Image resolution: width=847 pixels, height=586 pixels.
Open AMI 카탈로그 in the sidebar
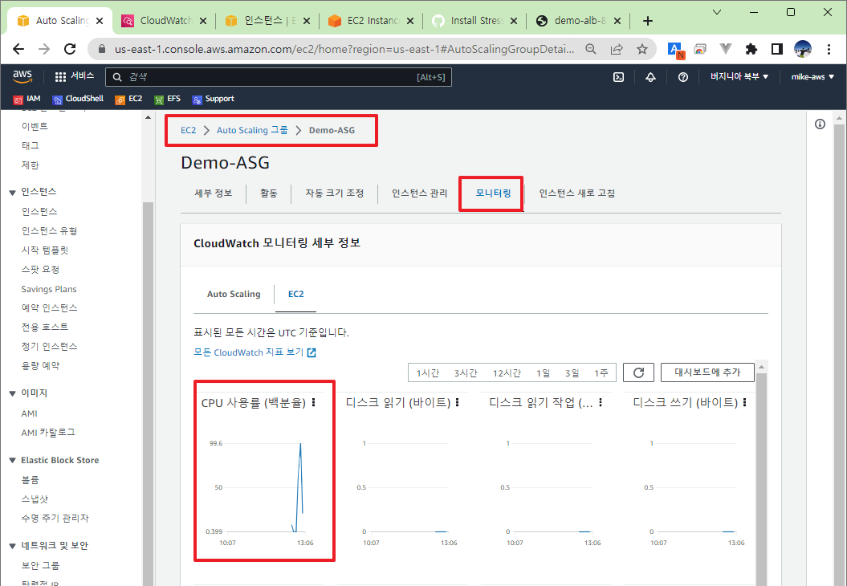click(48, 433)
